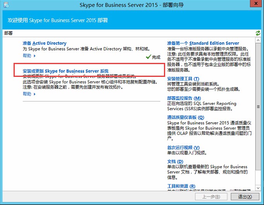Image resolution: width=264 pixels, height=205 pixels.
Task: Open the 工具和资源 (R) link
Action: coord(181,186)
